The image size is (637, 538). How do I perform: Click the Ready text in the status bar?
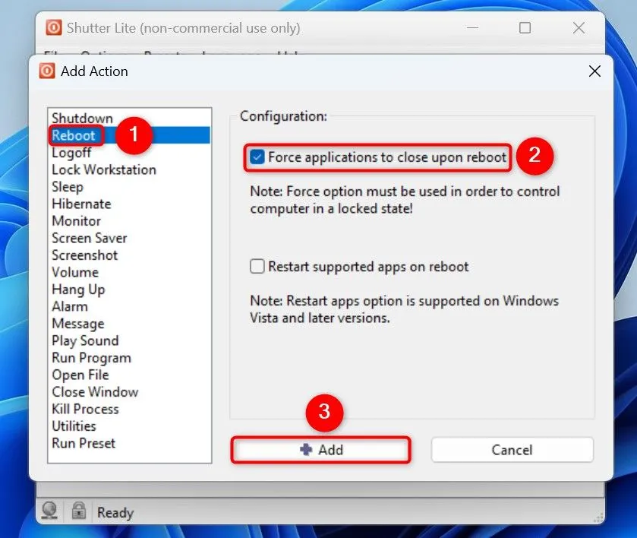pyautogui.click(x=115, y=511)
